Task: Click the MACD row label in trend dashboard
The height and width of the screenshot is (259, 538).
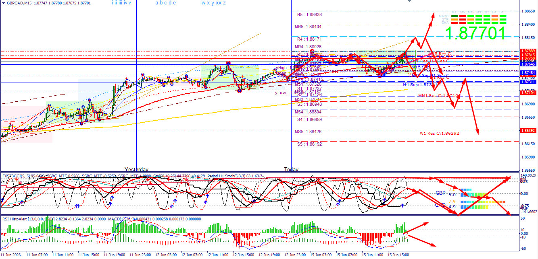Action: [x=444, y=16]
